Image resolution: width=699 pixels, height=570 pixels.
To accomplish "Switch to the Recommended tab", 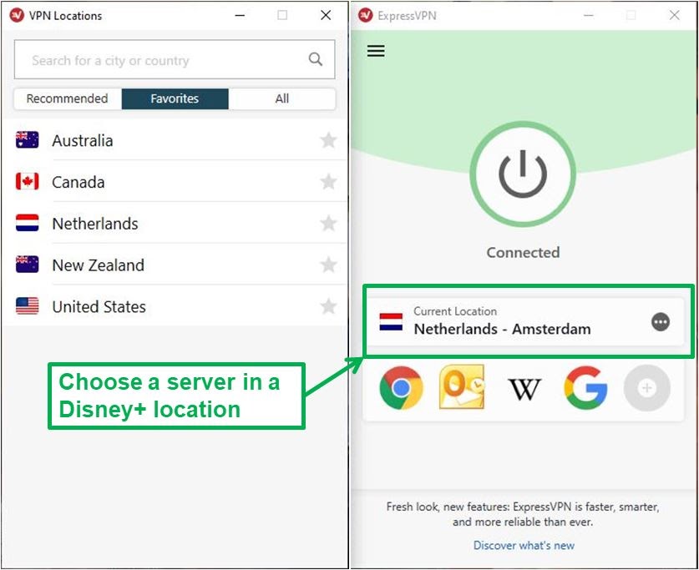I will tap(68, 98).
